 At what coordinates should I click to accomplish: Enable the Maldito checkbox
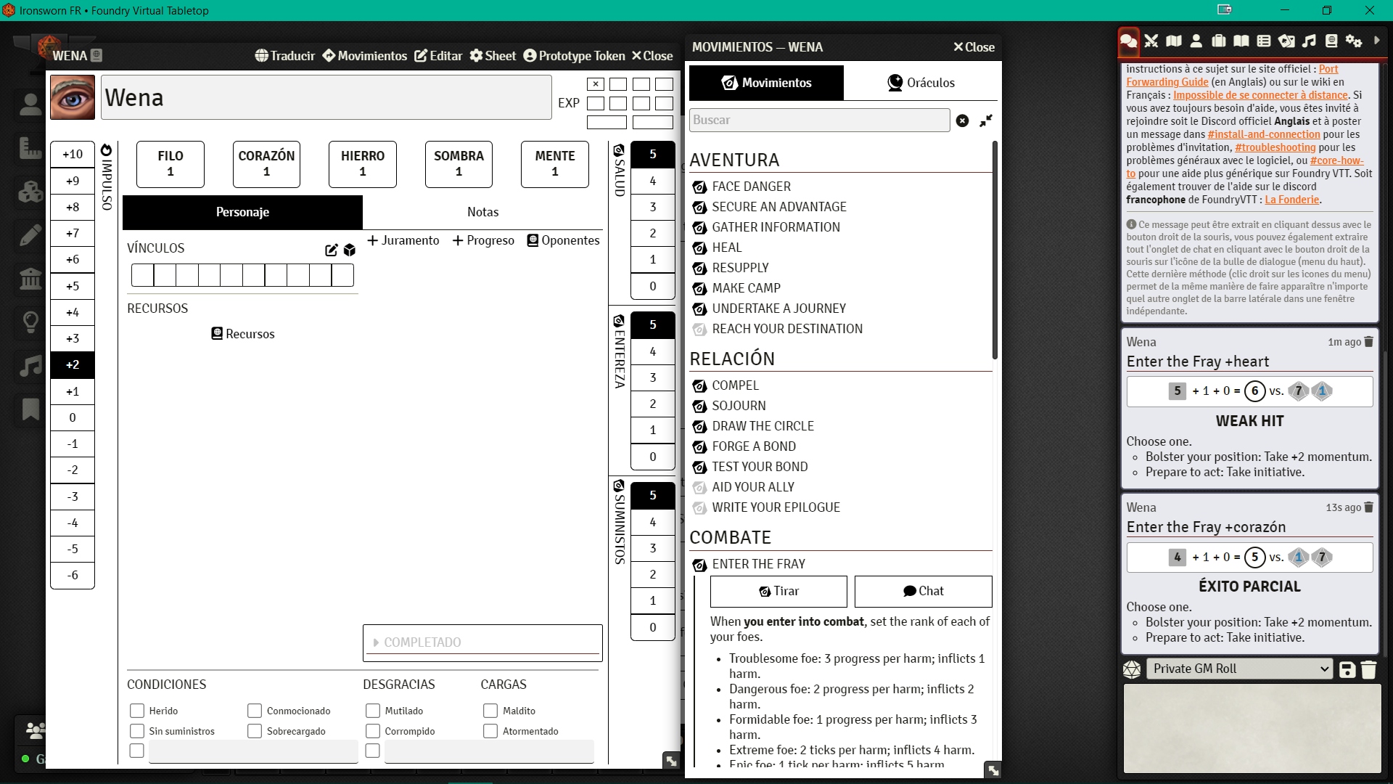click(490, 711)
